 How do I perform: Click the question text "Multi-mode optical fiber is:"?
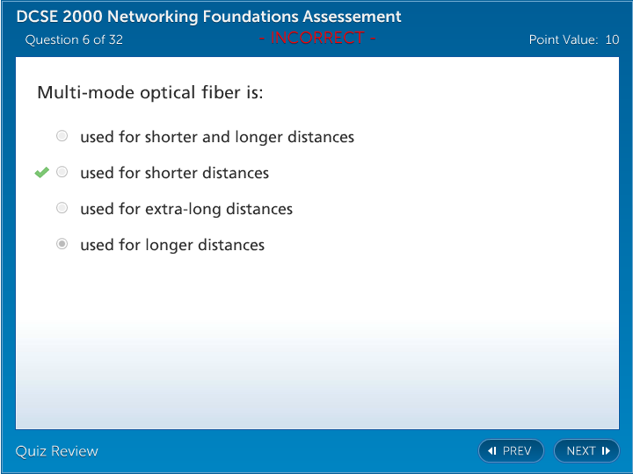[x=150, y=92]
